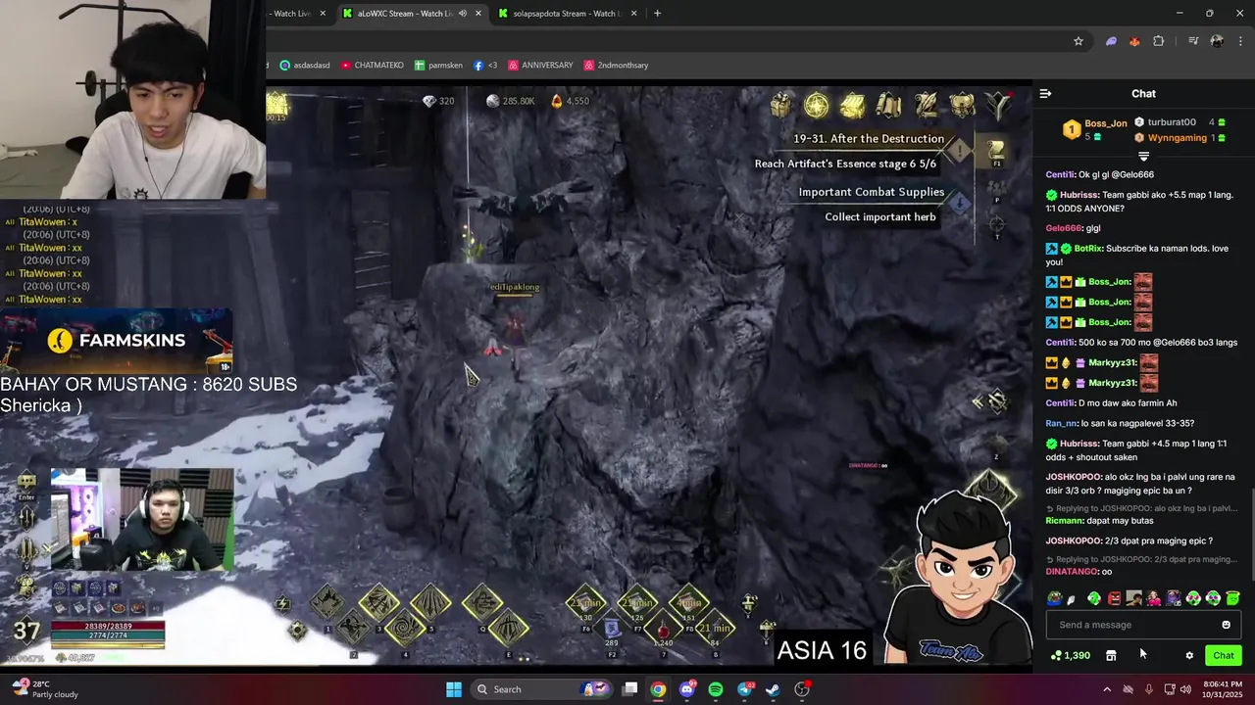Click skill slot 1 in the game hotbar

click(327, 602)
